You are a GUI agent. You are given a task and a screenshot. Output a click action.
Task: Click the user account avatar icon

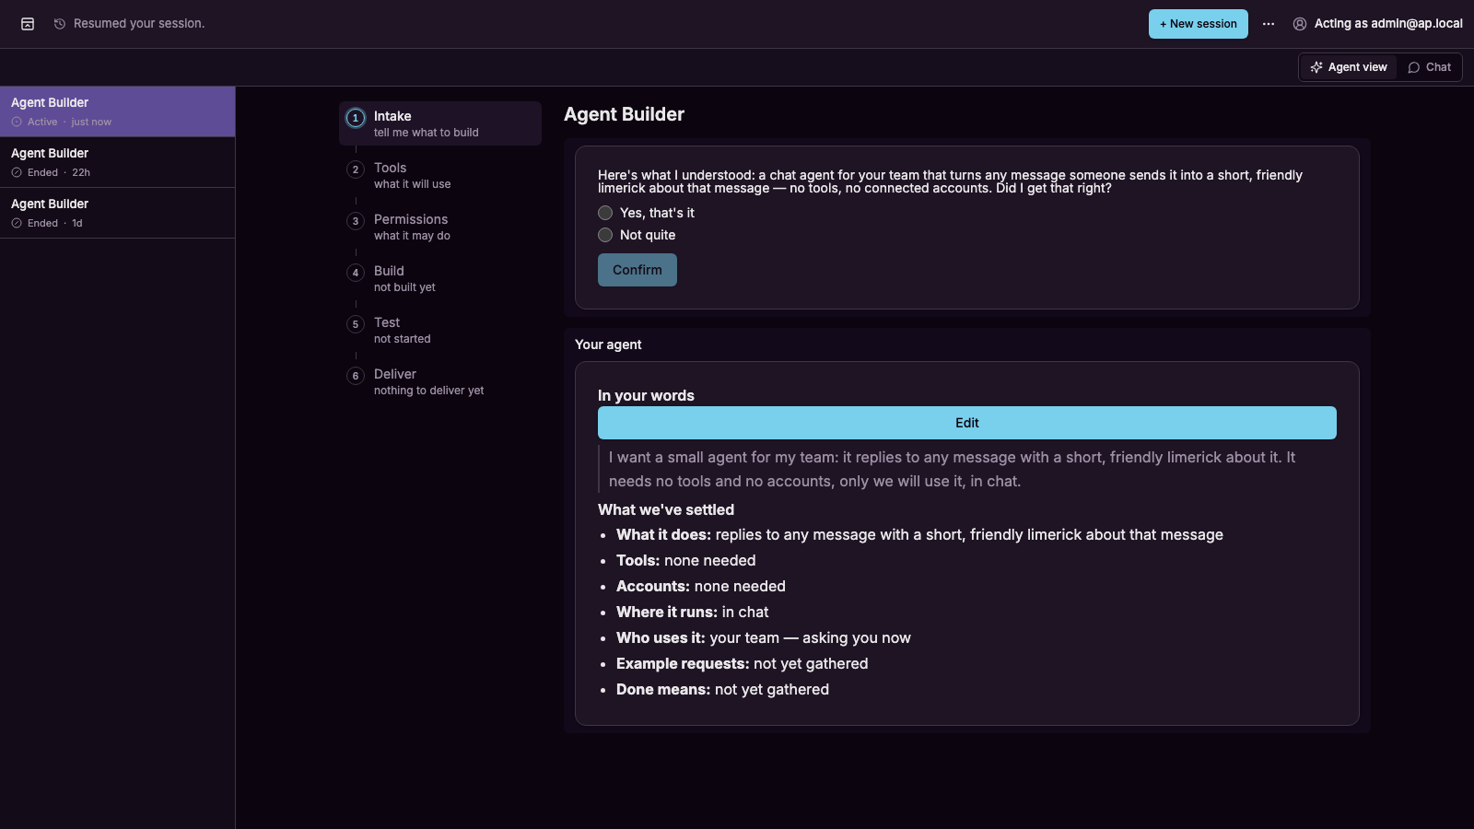click(1300, 24)
